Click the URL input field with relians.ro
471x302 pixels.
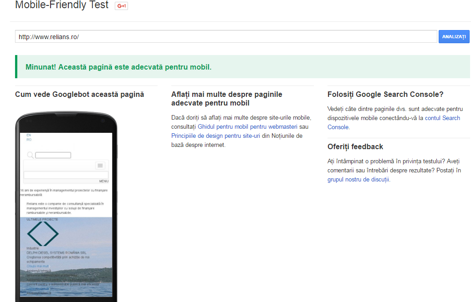point(226,36)
